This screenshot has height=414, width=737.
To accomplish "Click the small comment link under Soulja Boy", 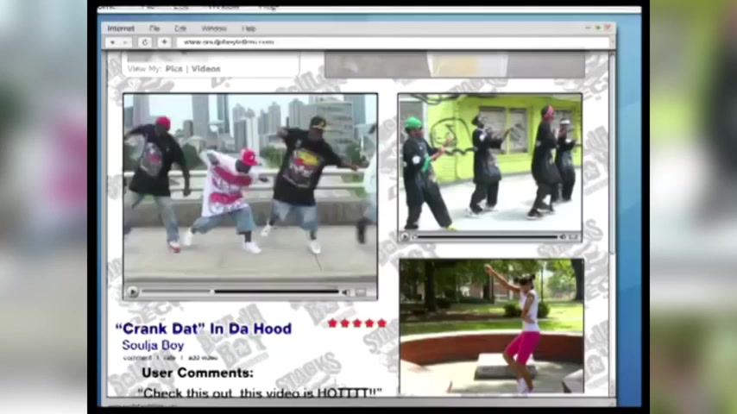I will tap(137, 358).
